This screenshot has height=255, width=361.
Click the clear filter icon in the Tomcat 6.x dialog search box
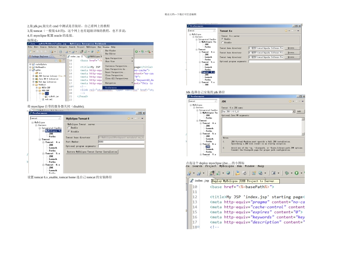[x=214, y=31]
